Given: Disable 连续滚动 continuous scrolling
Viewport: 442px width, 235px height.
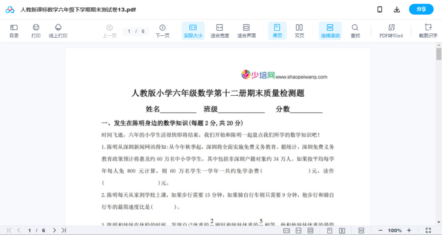Looking at the screenshot, I should point(330,30).
